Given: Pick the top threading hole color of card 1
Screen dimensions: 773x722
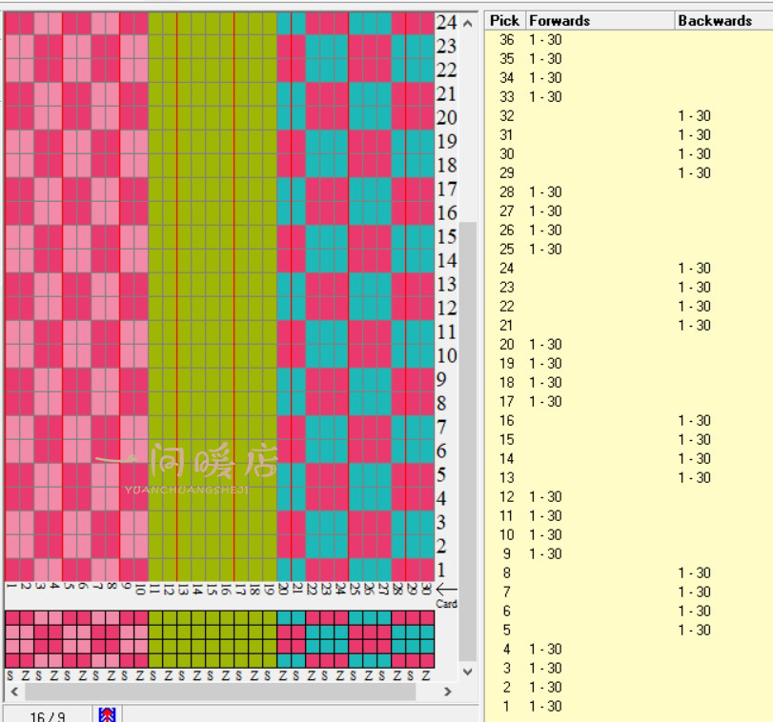Looking at the screenshot, I should [12, 617].
